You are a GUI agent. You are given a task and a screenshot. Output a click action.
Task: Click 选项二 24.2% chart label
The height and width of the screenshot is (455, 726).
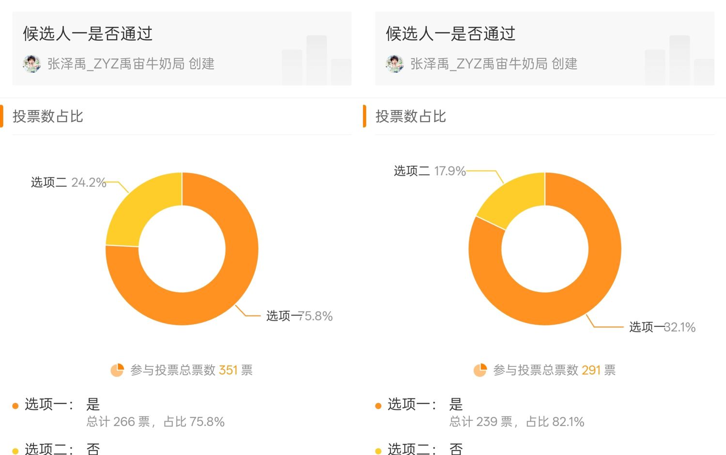pyautogui.click(x=68, y=182)
